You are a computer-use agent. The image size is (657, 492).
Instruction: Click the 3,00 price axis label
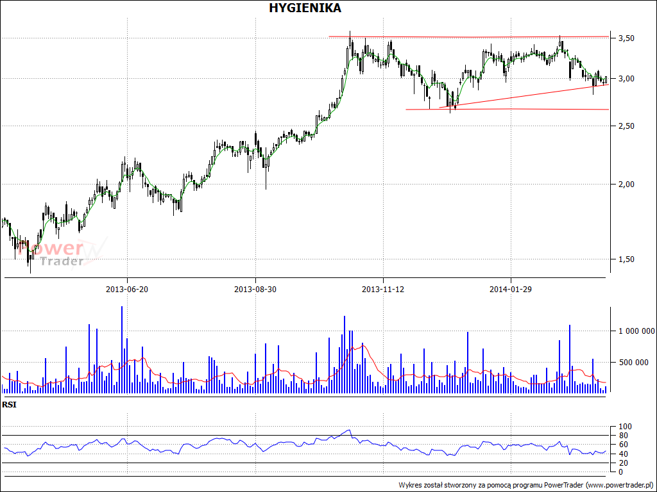click(626, 79)
